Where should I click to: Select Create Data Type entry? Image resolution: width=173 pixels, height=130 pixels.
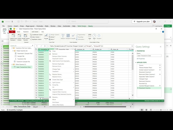coord(62,80)
